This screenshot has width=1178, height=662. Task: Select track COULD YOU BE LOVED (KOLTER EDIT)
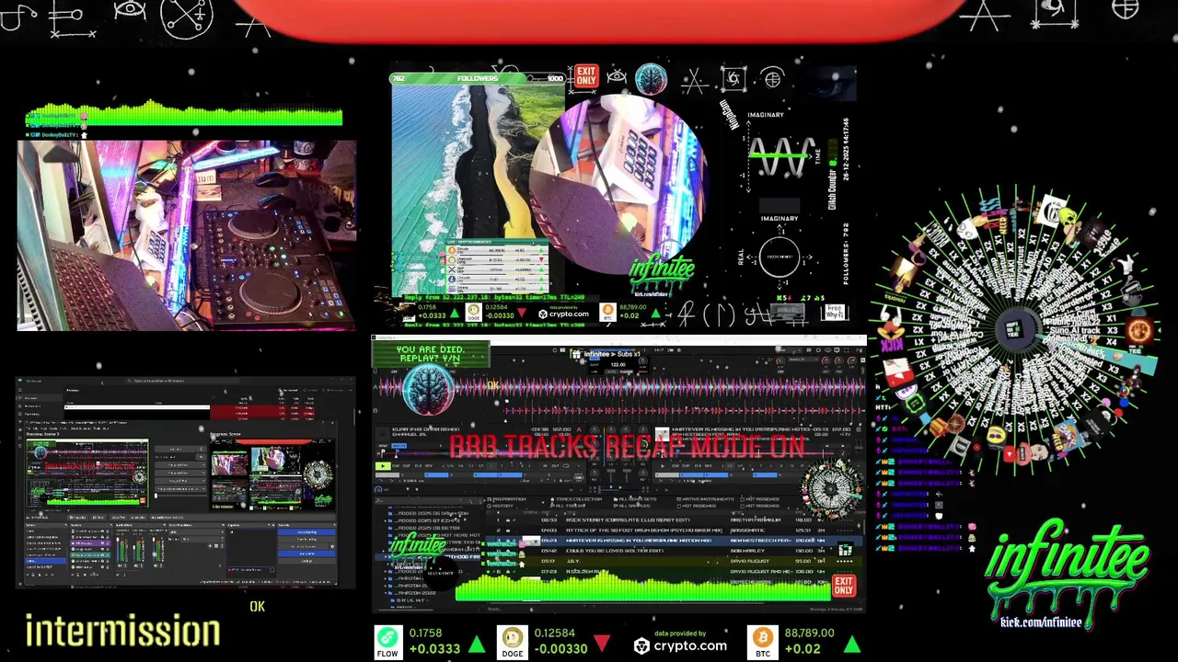pos(676,551)
